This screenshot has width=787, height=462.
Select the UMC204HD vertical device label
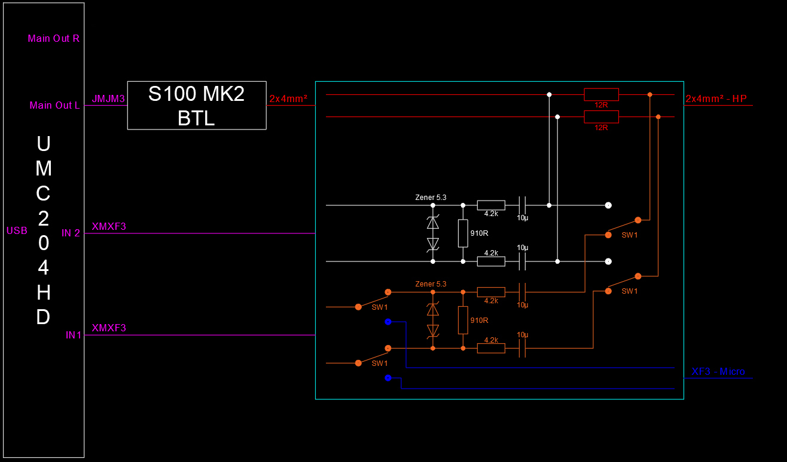click(x=43, y=230)
